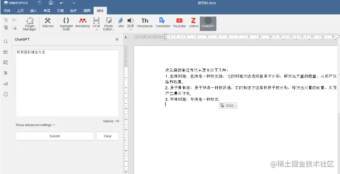Open the speech plugin dropdown arrow
Screen dimensions: 340x174
131,30
